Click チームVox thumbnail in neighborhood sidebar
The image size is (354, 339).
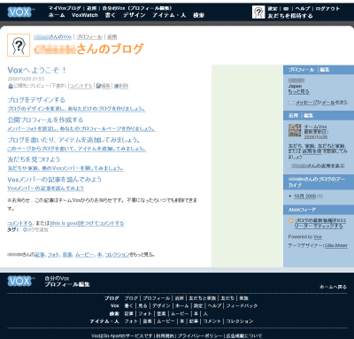pyautogui.click(x=295, y=130)
